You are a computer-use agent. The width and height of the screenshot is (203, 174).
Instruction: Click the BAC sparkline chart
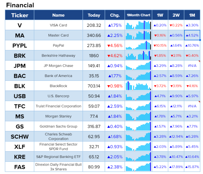tap(138, 76)
